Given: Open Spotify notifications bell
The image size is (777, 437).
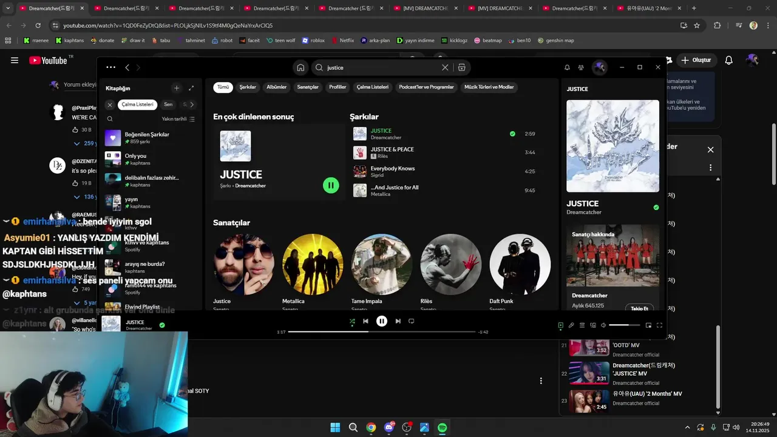Looking at the screenshot, I should [x=567, y=67].
